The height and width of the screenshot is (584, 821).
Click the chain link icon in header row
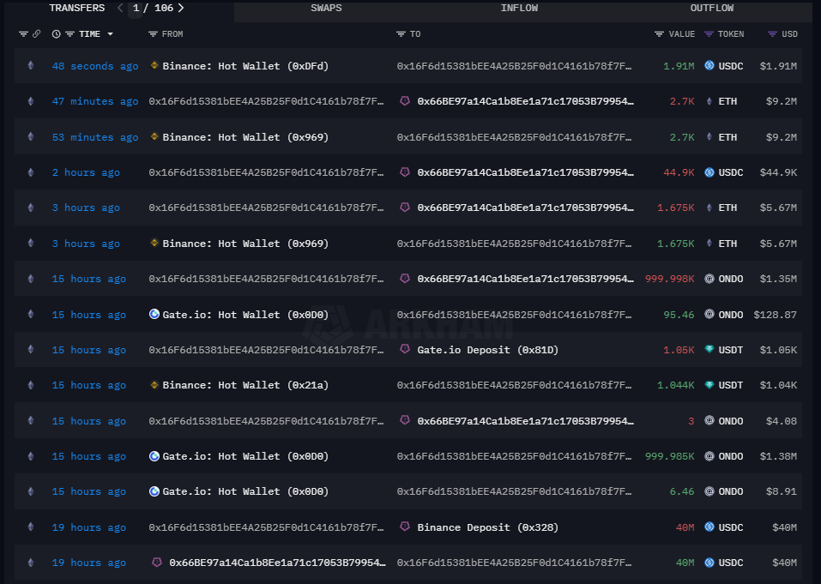coord(36,34)
